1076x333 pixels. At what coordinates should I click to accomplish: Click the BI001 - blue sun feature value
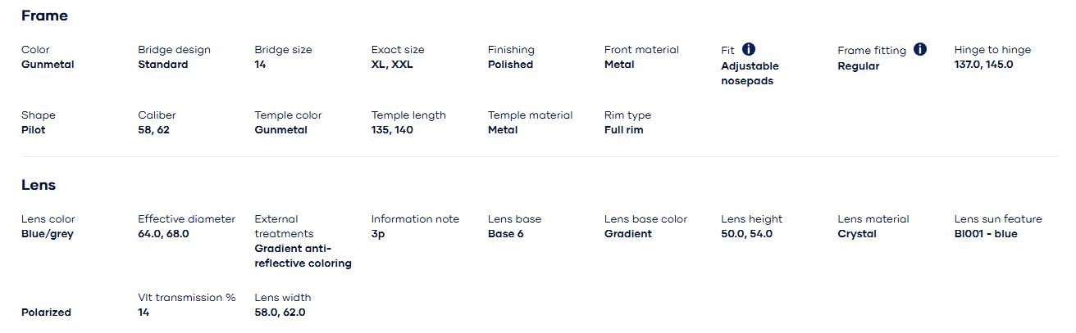click(986, 234)
